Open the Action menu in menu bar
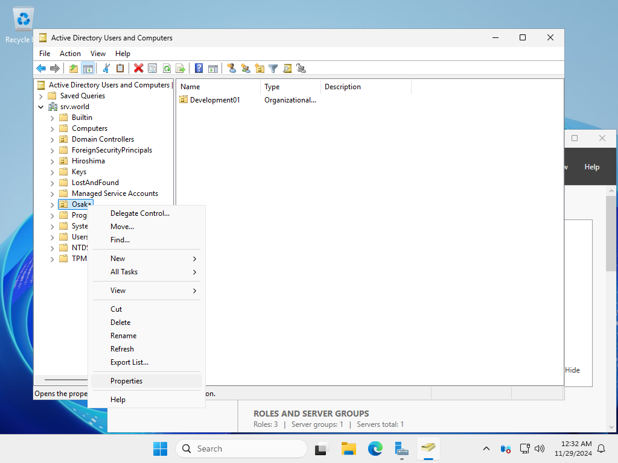The height and width of the screenshot is (463, 618). (70, 54)
